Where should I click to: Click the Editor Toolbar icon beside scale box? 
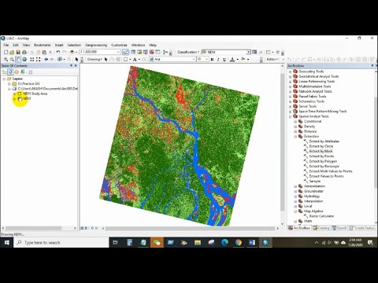point(126,52)
